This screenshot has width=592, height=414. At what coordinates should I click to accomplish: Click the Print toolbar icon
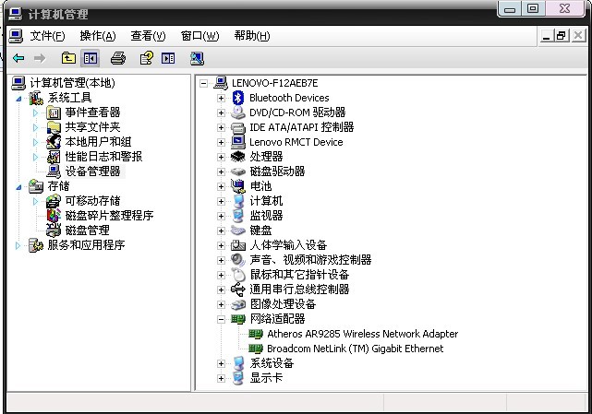118,58
